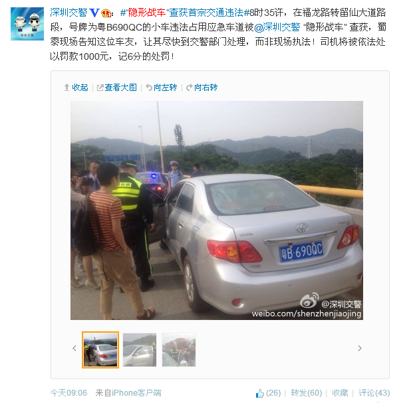Go to next thumbnail with right arrow
Viewport: 413px width, 403px height.
tap(360, 349)
